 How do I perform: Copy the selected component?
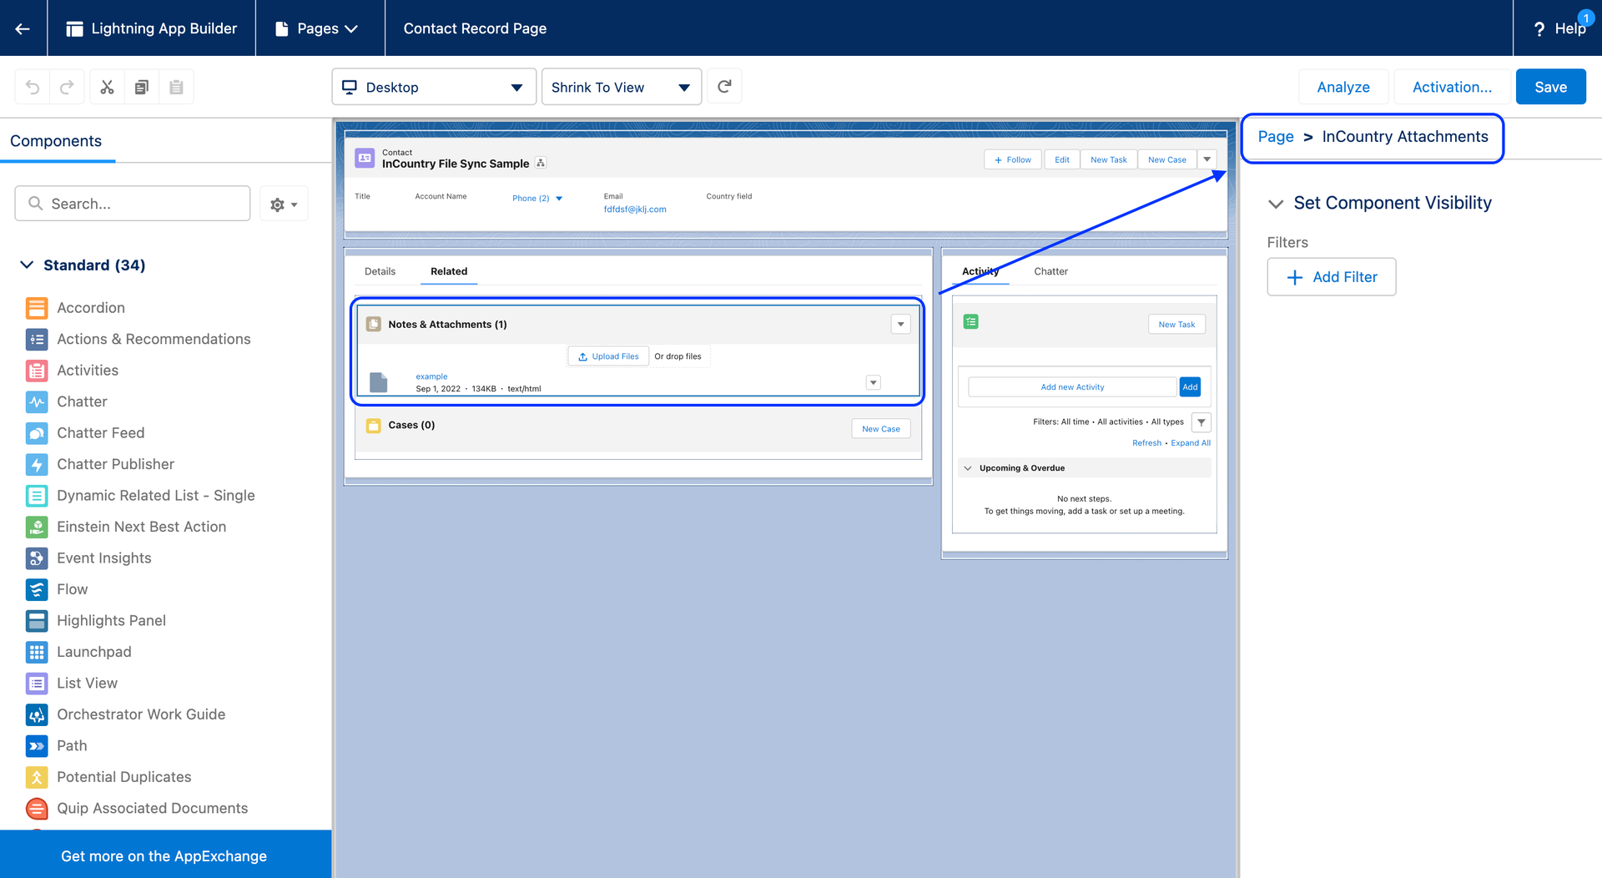click(x=142, y=87)
